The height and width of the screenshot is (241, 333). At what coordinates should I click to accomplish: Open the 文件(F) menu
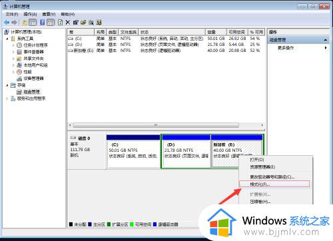[12, 14]
